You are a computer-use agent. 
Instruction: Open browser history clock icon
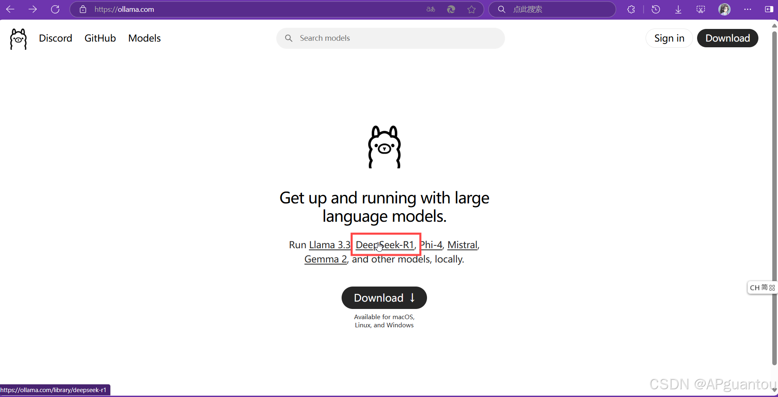click(x=656, y=9)
